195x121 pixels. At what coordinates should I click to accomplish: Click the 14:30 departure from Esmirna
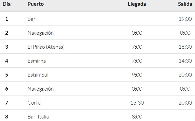click(185, 61)
